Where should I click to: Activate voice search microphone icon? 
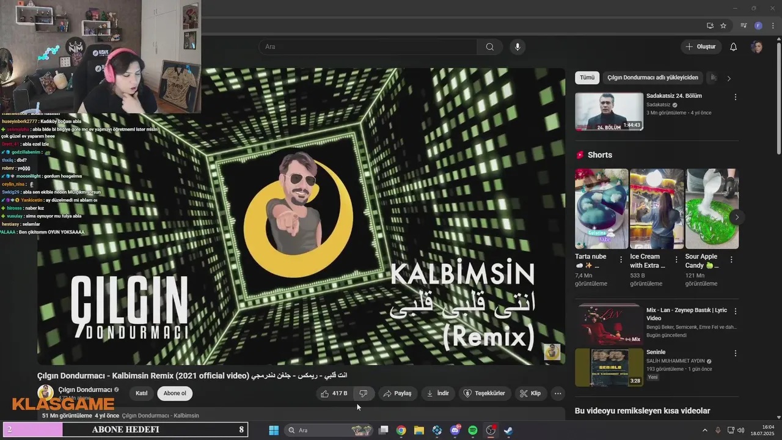[517, 47]
